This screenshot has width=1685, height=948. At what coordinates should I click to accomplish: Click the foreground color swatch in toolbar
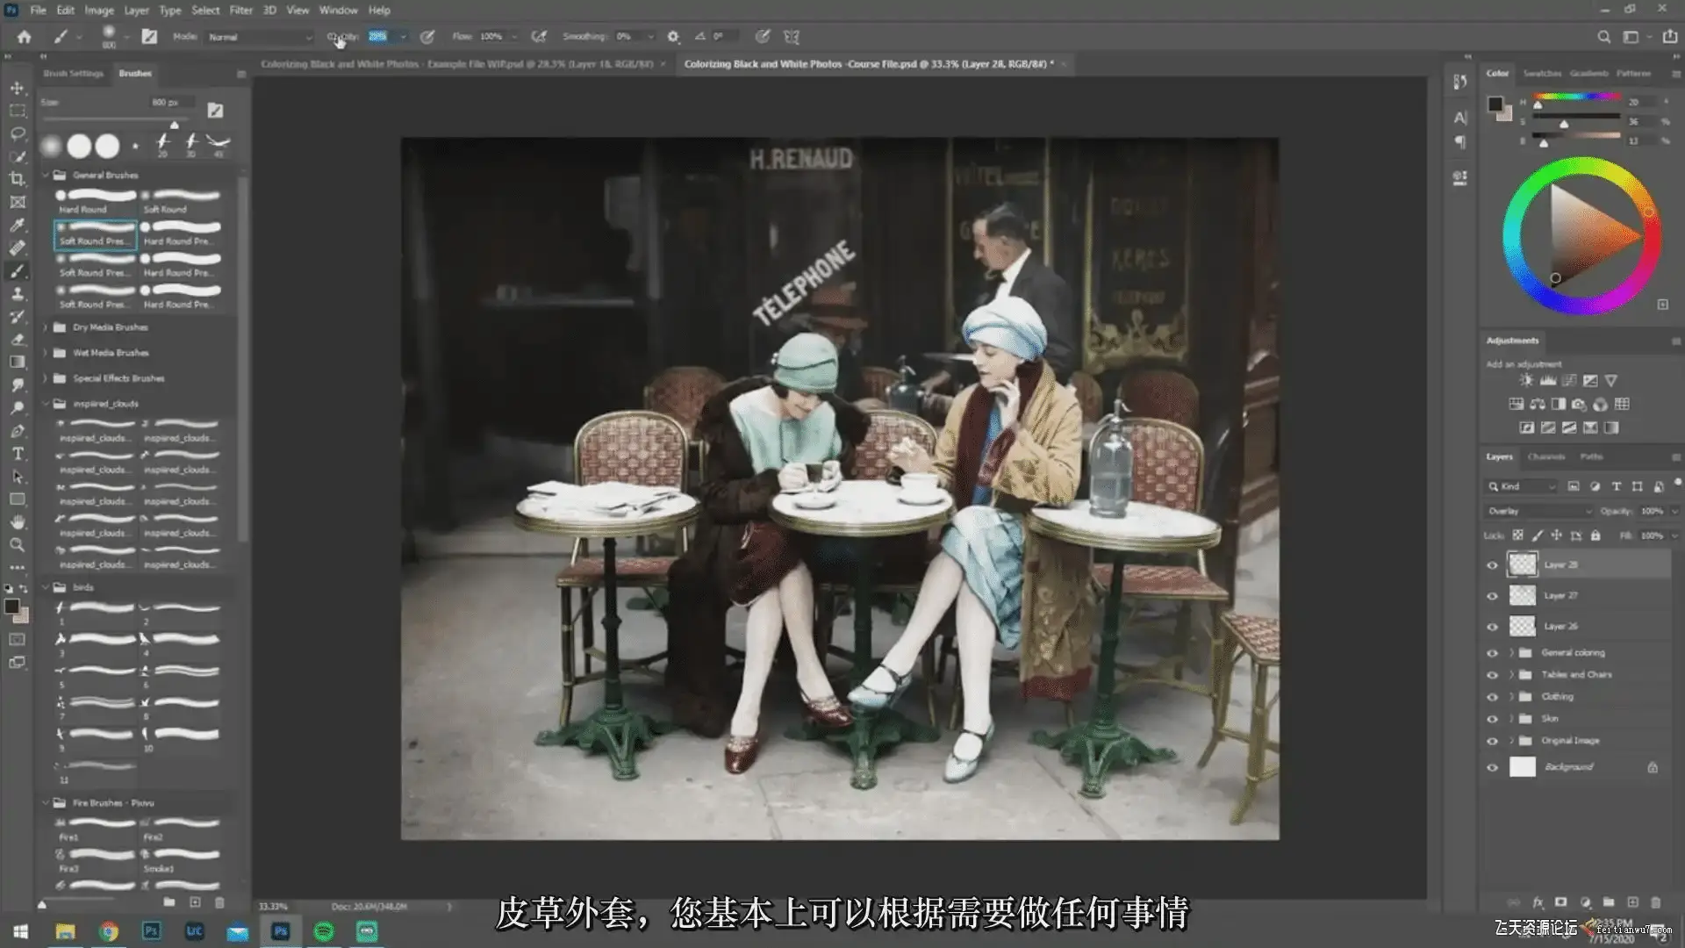pos(11,607)
